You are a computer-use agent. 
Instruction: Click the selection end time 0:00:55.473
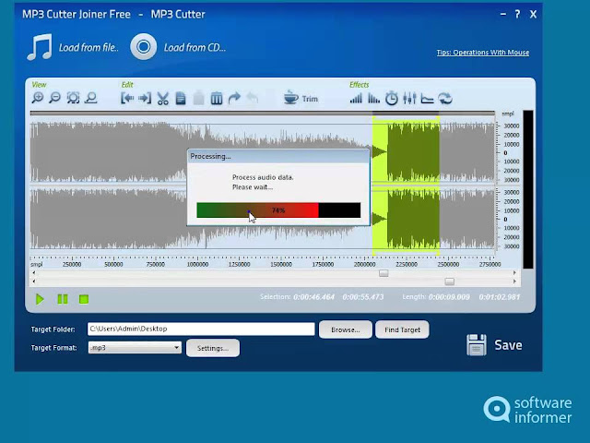(x=363, y=297)
